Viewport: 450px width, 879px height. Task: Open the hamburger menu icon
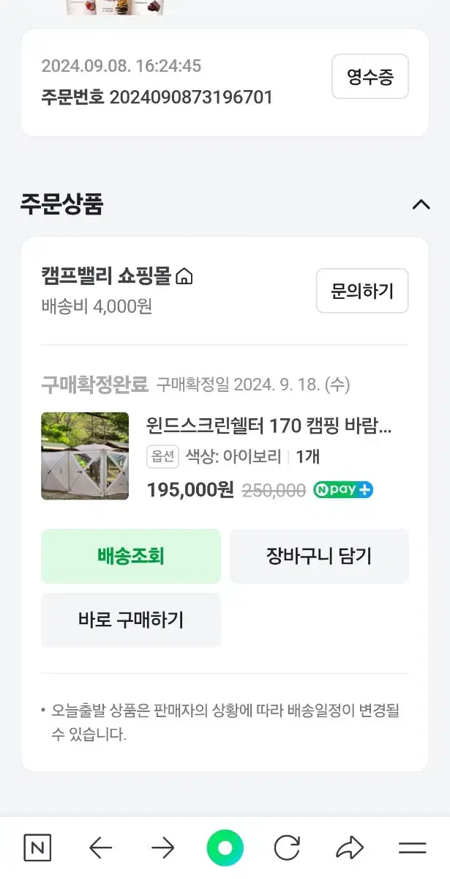coord(412,848)
